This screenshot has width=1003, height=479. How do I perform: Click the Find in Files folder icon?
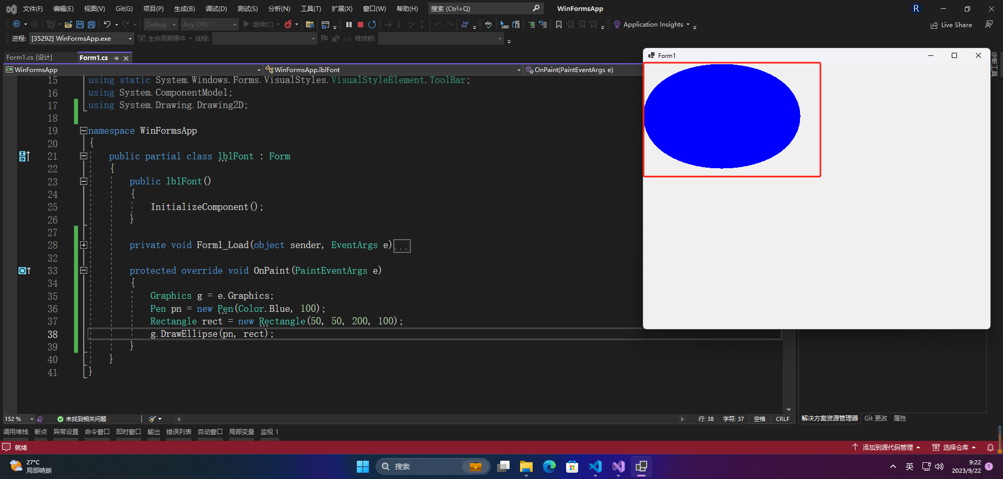[x=310, y=25]
